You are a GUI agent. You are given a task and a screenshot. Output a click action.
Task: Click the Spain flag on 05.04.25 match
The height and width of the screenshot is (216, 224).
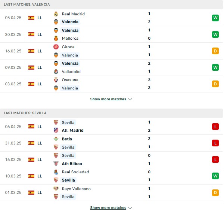tap(31, 18)
